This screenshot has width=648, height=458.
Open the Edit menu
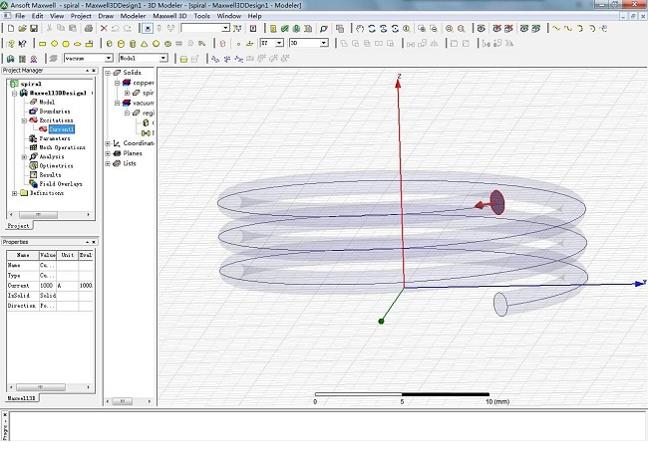(37, 16)
